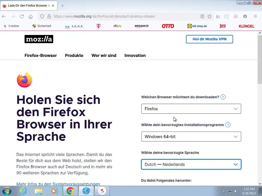Open the Wer wir sind menu
This screenshot has height=196, width=262.
[104, 55]
